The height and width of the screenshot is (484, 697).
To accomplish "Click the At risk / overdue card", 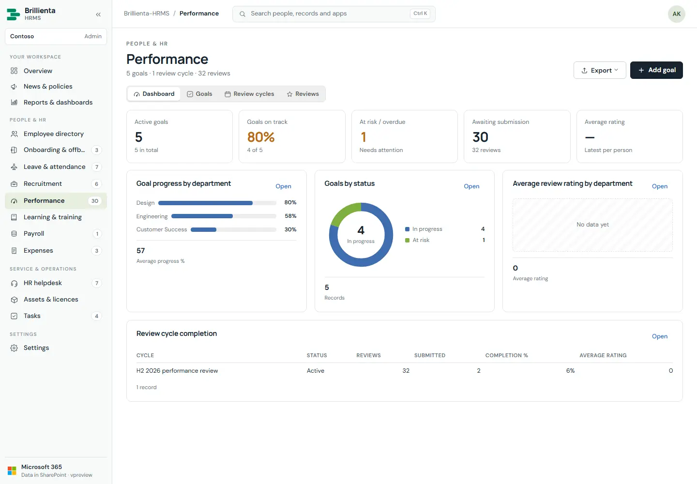I will (x=405, y=136).
